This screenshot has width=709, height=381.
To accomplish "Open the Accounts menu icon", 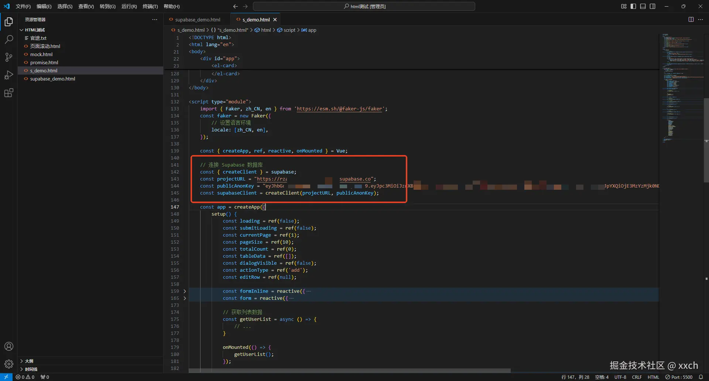I will click(9, 346).
